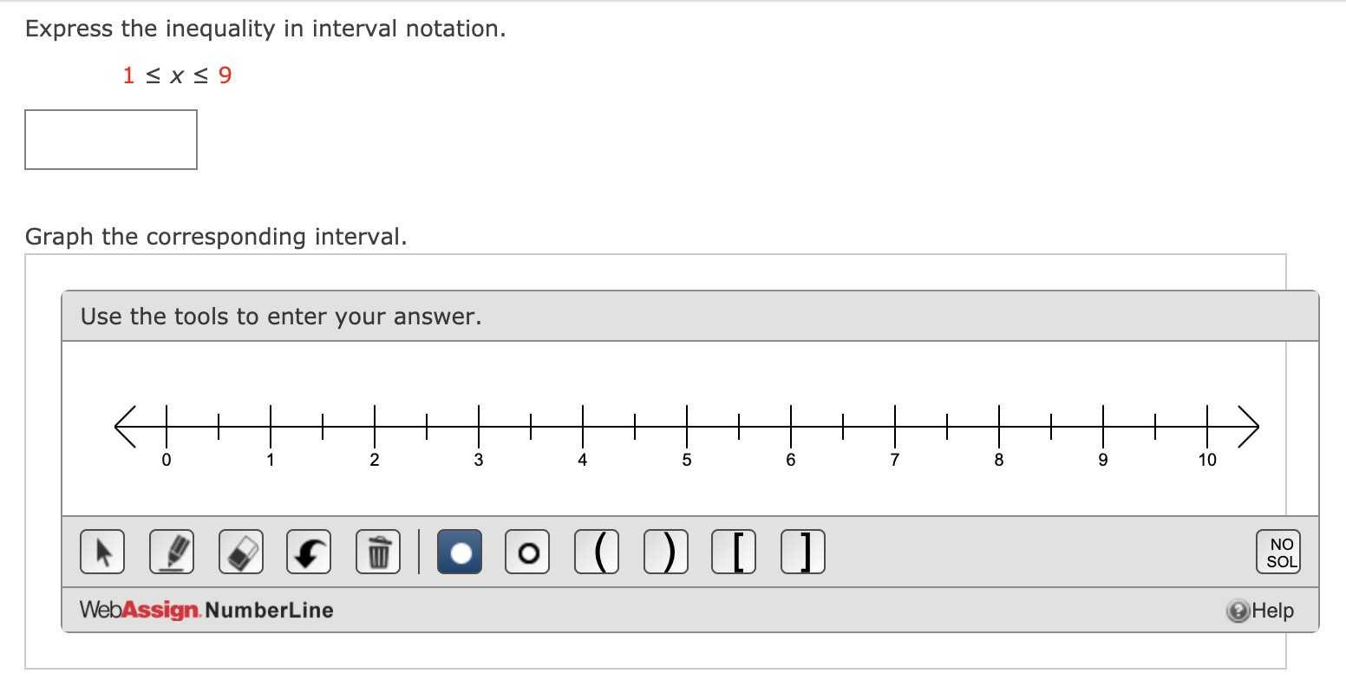
Task: Switch from closed to open endpoint mode
Action: click(x=527, y=551)
